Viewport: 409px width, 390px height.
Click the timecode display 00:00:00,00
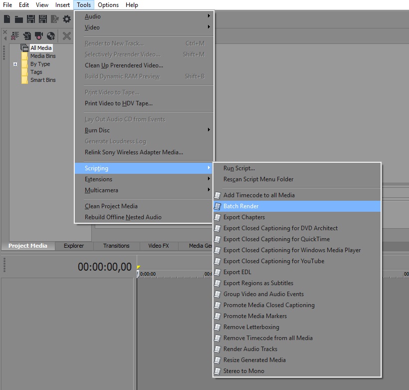point(104,267)
